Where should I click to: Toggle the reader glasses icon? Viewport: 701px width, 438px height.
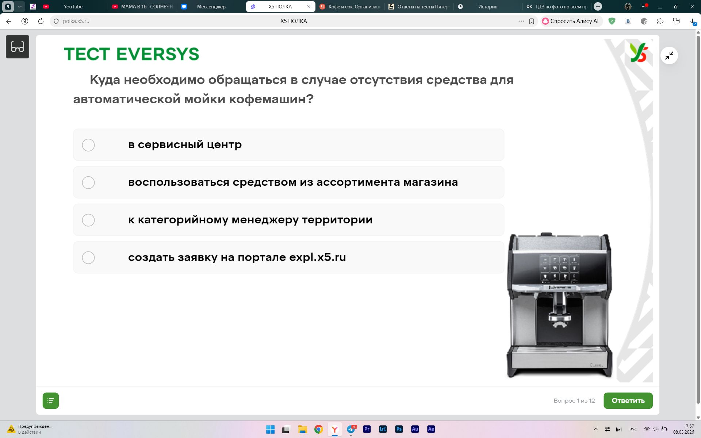coord(18,47)
